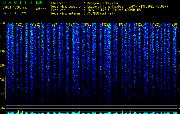Click the HROFFT 1.0.0 title text

tap(22, 2)
